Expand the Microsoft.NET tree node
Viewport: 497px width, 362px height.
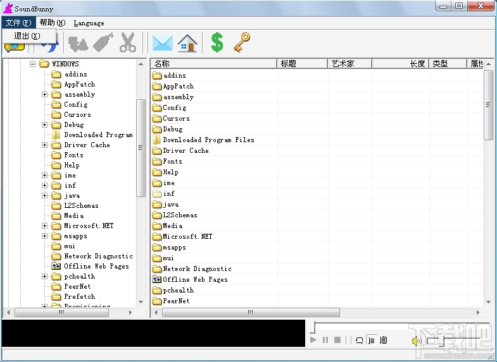click(x=44, y=226)
